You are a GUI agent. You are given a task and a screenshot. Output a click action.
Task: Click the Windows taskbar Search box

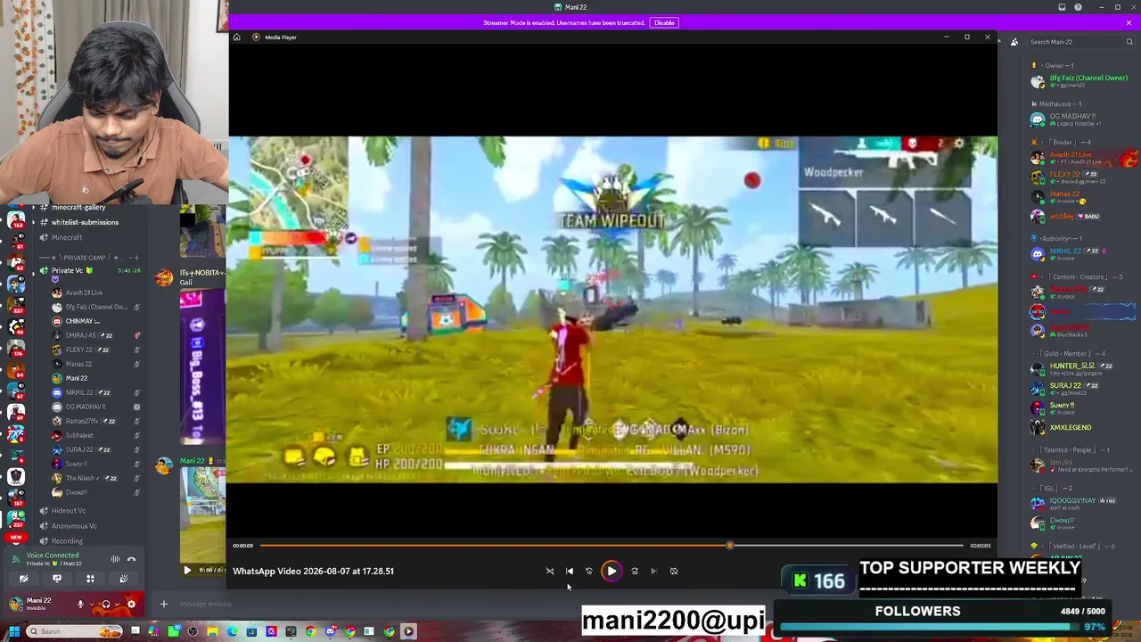point(76,631)
